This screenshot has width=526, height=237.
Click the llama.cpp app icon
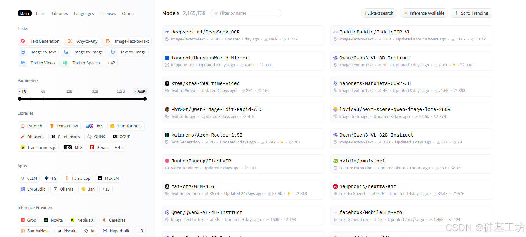(x=67, y=178)
